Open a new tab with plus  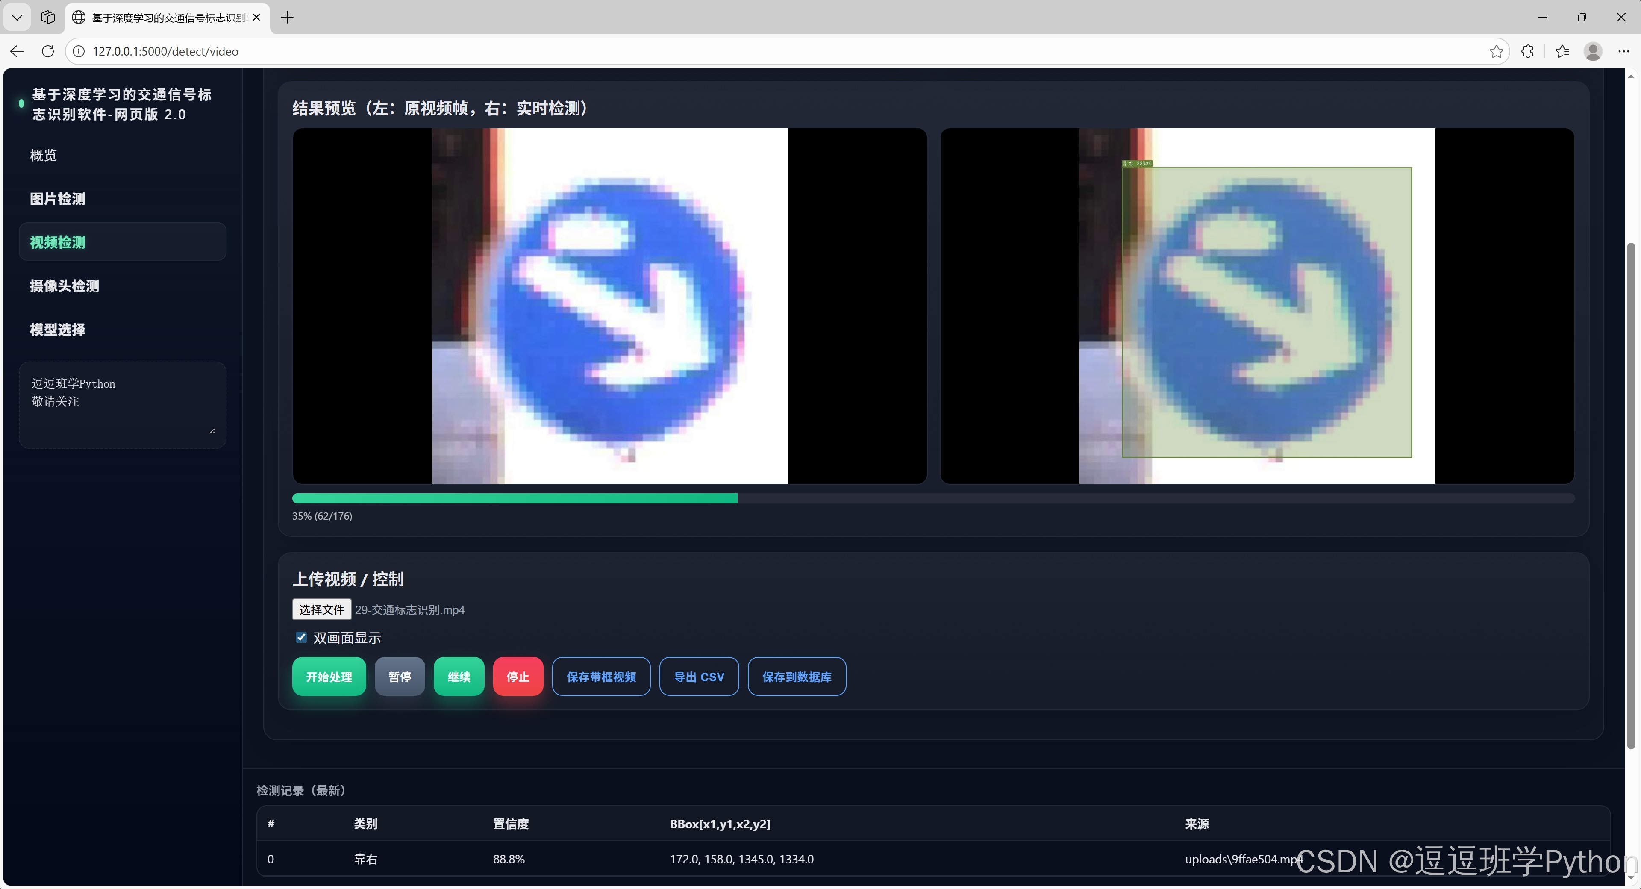coord(287,17)
